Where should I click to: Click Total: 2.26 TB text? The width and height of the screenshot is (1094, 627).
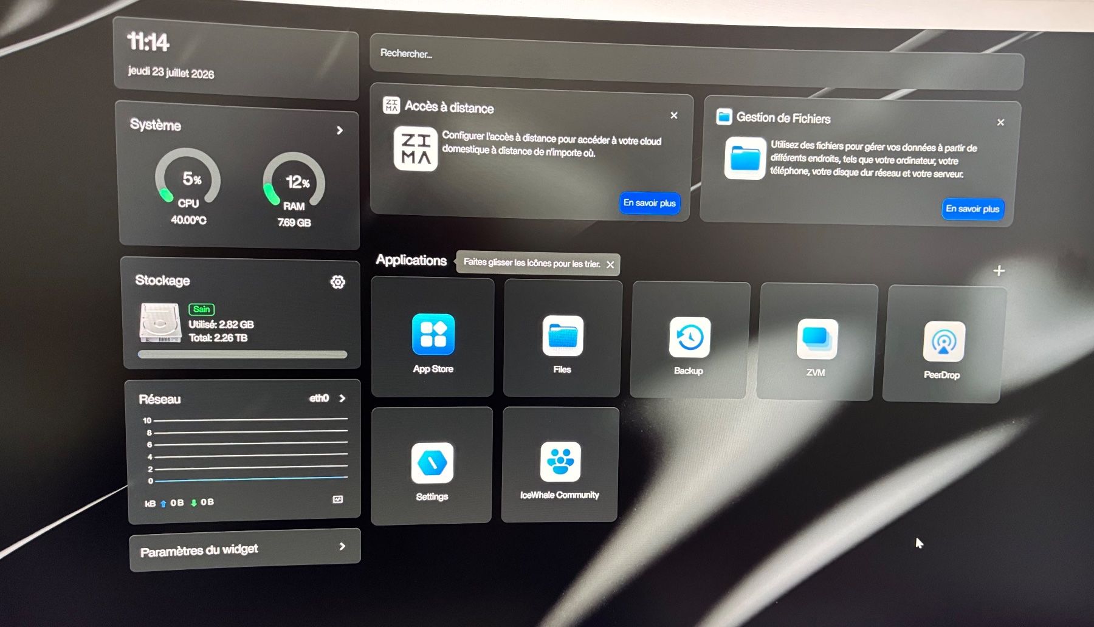tap(218, 338)
